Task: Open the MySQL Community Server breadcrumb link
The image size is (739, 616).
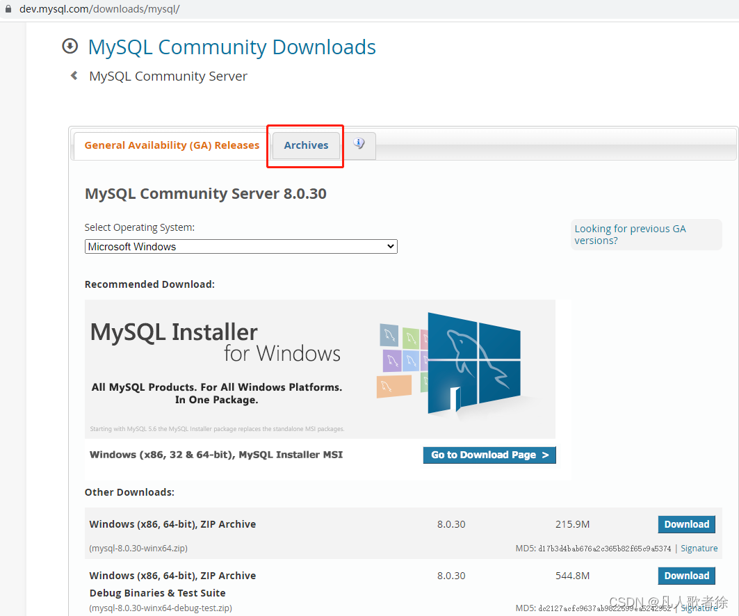Action: [168, 76]
